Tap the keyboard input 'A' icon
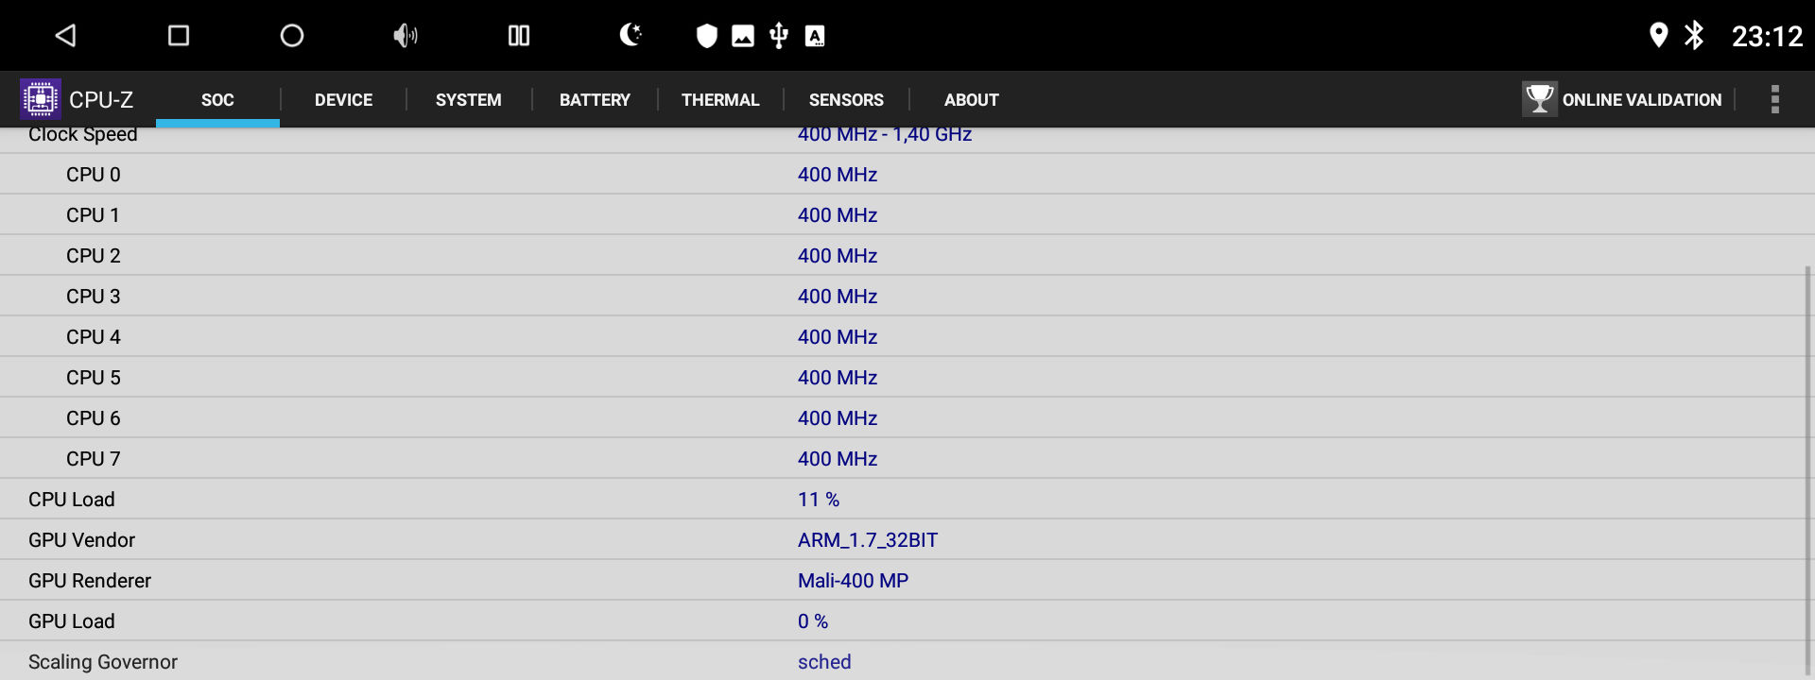1815x680 pixels. tap(815, 36)
